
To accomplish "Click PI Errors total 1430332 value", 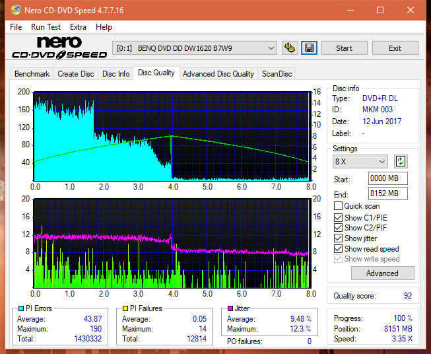I will [88, 339].
